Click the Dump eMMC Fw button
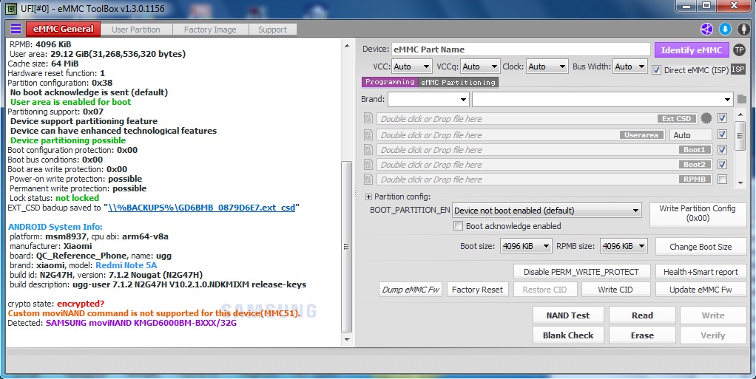 point(411,290)
